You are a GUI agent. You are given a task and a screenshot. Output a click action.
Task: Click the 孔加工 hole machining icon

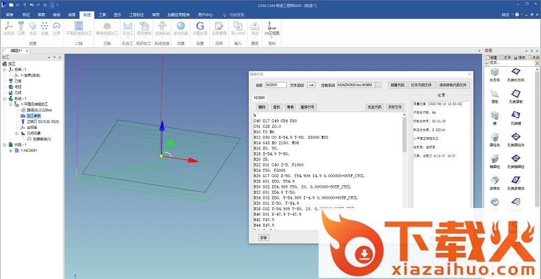pyautogui.click(x=128, y=28)
